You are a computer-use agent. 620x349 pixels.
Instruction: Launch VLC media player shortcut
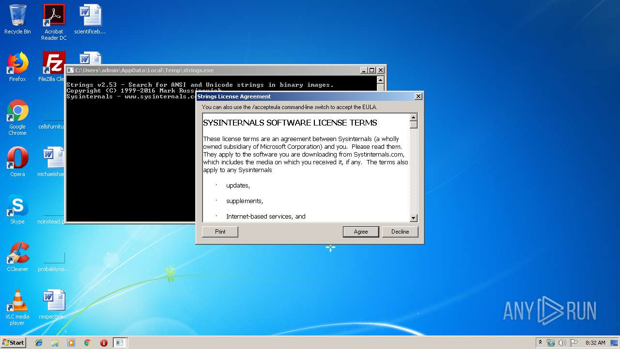pyautogui.click(x=17, y=307)
